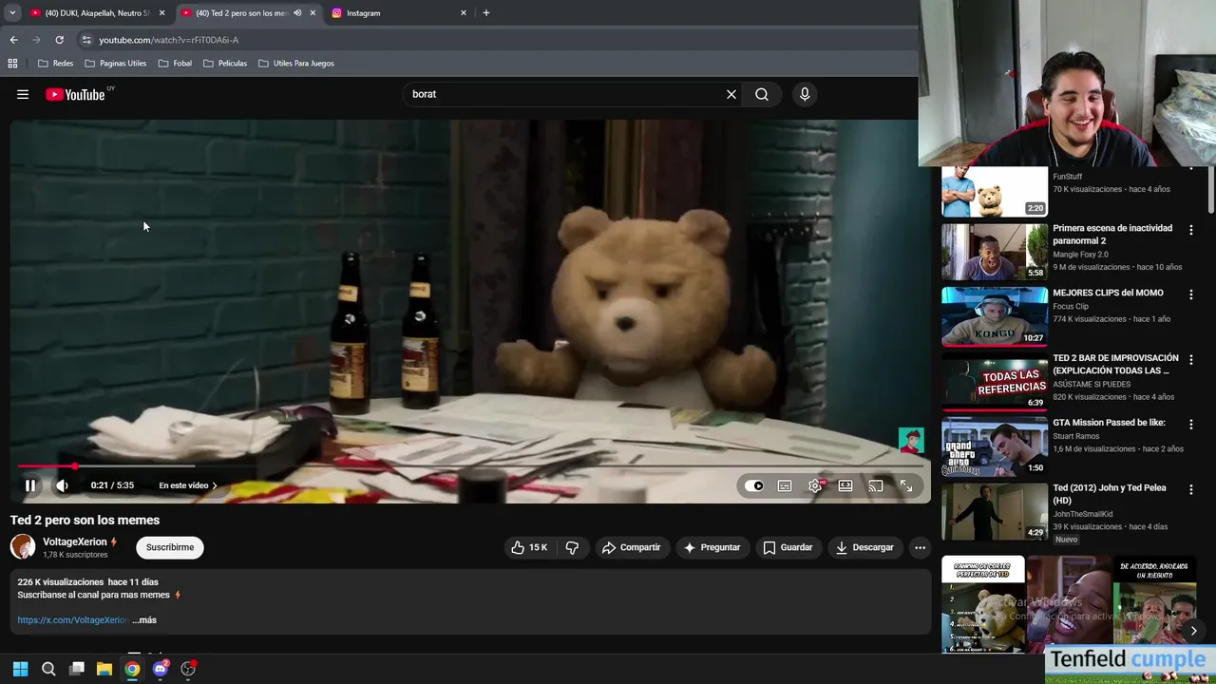Viewport: 1216px width, 684px height.
Task: Open player settings gear
Action: 815,485
